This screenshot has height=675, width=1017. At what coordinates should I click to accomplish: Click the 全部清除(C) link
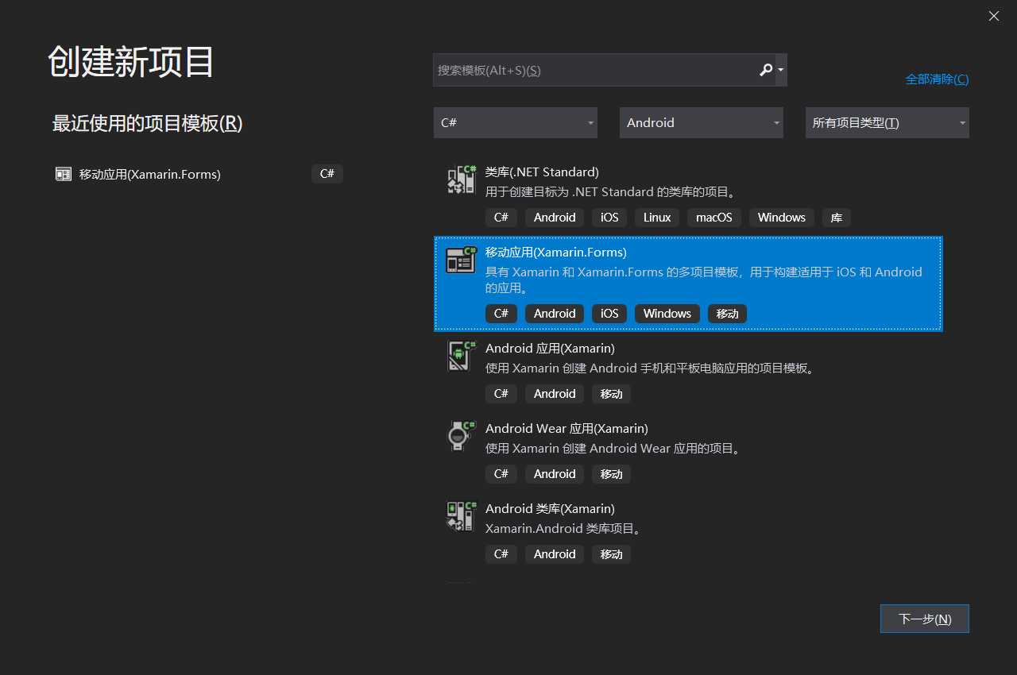pos(936,79)
